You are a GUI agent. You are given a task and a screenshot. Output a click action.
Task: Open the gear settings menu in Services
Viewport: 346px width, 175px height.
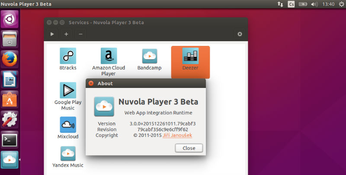(x=240, y=34)
